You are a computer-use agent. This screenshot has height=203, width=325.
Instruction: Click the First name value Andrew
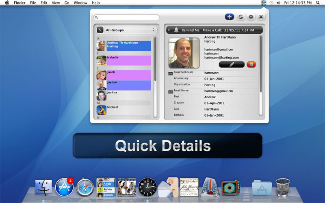pos(210,97)
